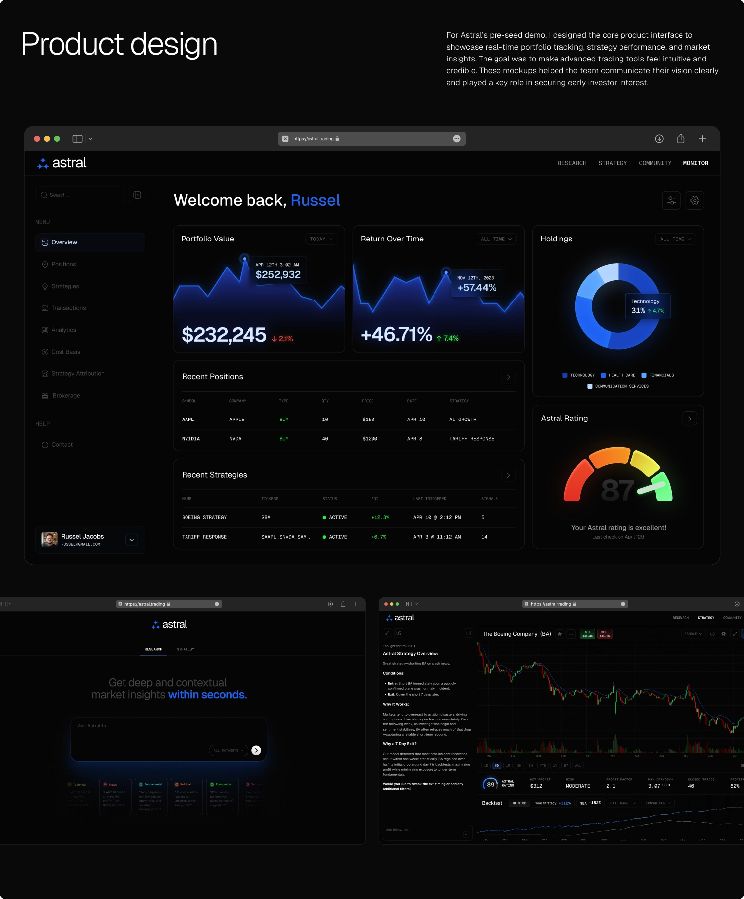Click the sidebar Search field
The height and width of the screenshot is (899, 744).
pos(79,195)
